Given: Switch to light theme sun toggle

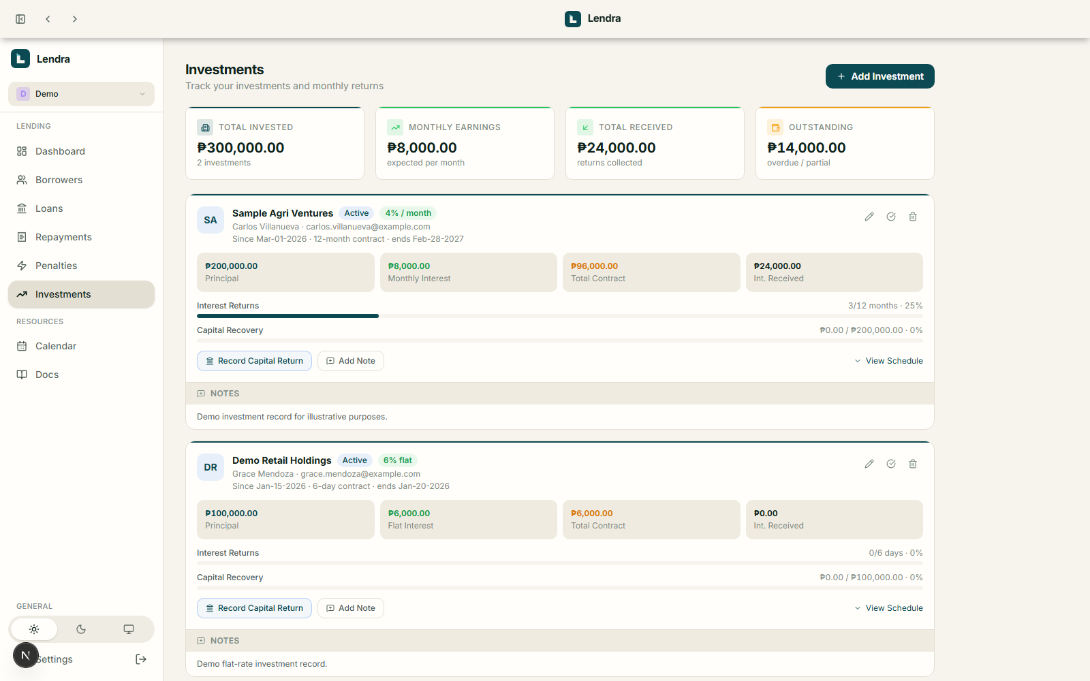Looking at the screenshot, I should pyautogui.click(x=34, y=629).
